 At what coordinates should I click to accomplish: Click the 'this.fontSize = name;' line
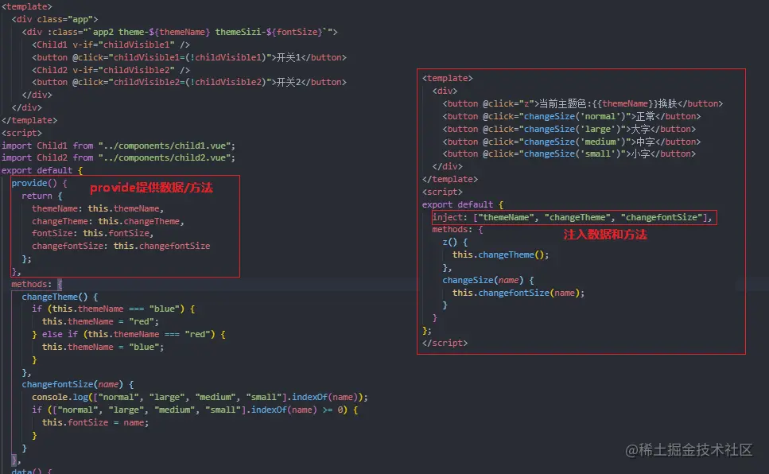pos(95,422)
